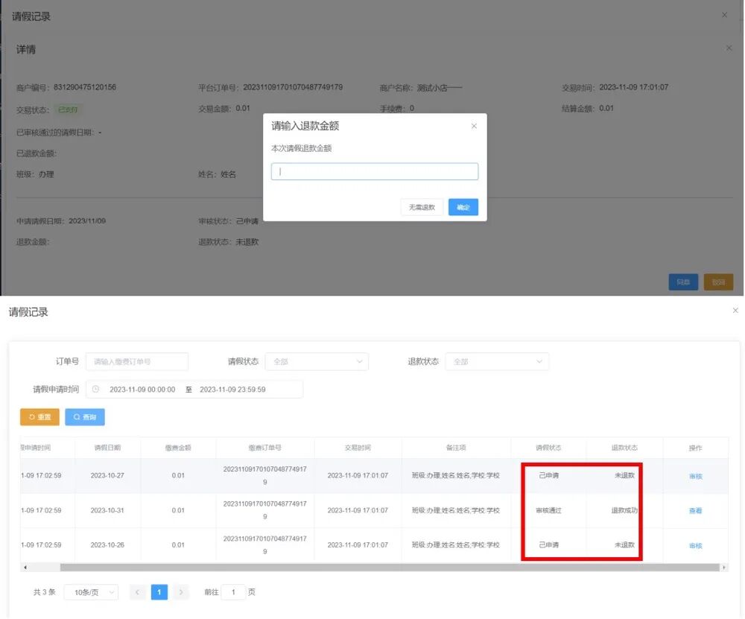Click 审核通过 status cell

[549, 510]
